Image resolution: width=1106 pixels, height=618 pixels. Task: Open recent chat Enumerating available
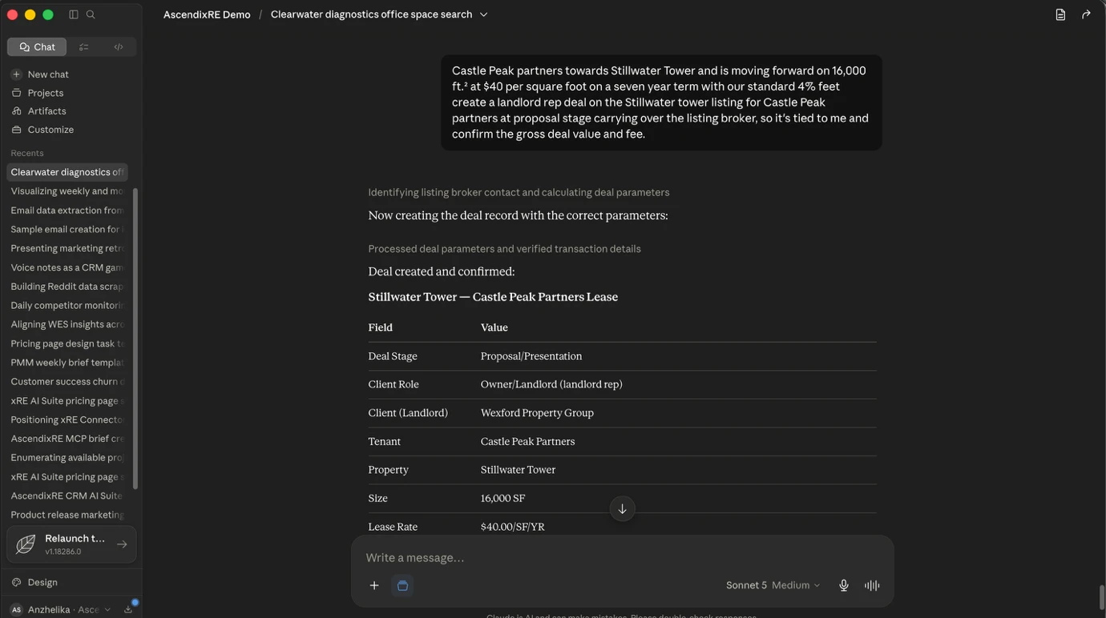coord(67,458)
